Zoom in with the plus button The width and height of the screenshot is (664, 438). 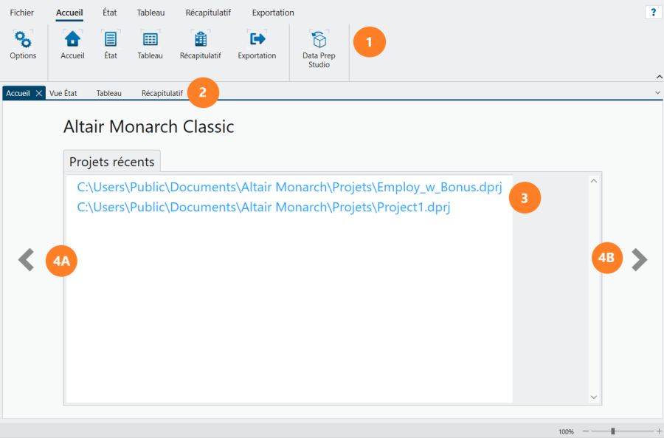(659, 431)
